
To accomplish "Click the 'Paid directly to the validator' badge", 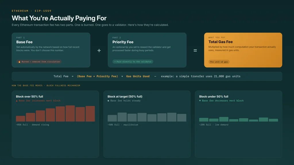I will coord(133,62).
